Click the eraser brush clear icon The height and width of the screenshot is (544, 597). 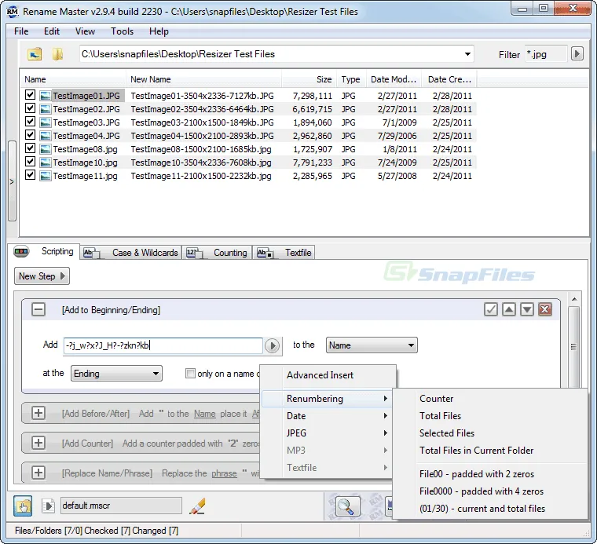coord(197,506)
